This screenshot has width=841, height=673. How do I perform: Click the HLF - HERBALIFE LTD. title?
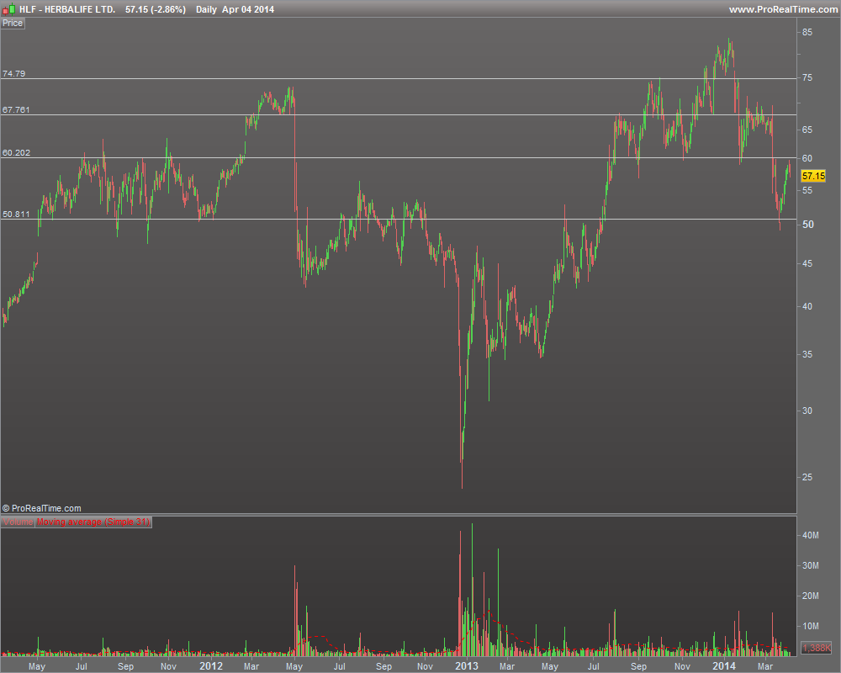[x=67, y=9]
